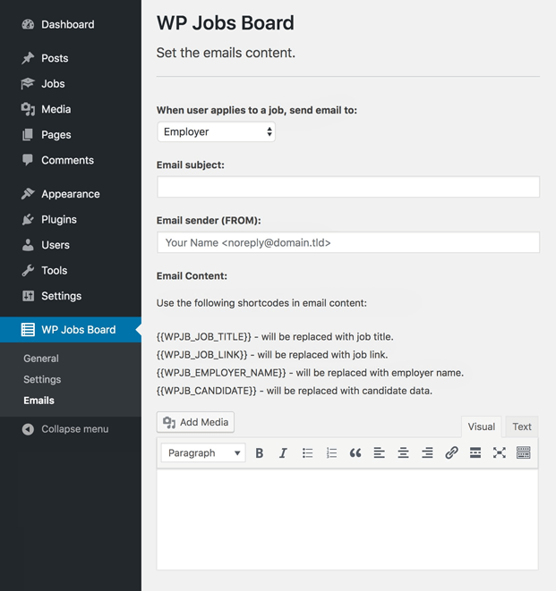Viewport: 556px width, 591px height.
Task: Insert a bulleted list
Action: point(307,452)
